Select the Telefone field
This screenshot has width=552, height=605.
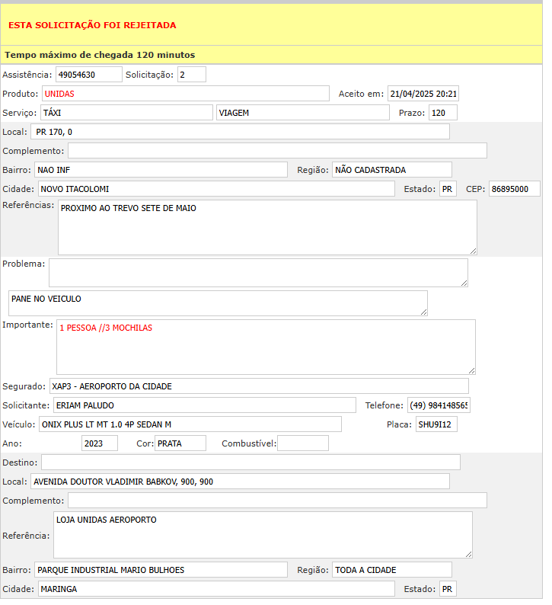(x=439, y=405)
